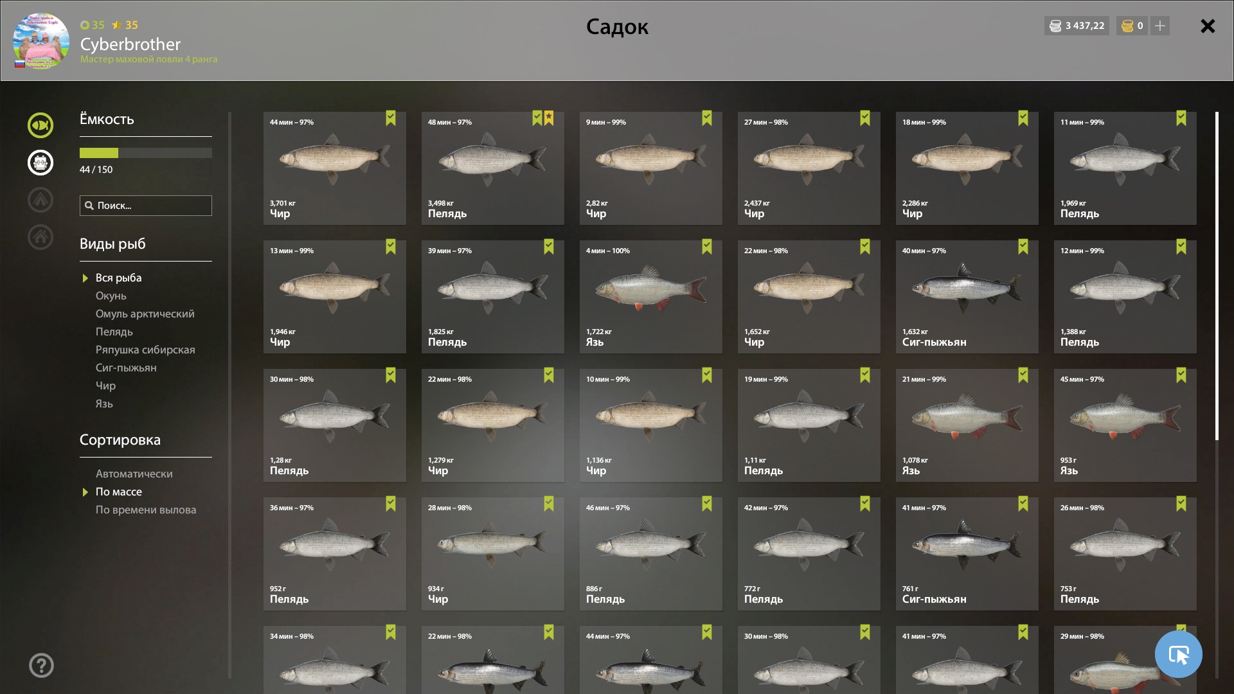Open the home storage sidebar icon

40,237
